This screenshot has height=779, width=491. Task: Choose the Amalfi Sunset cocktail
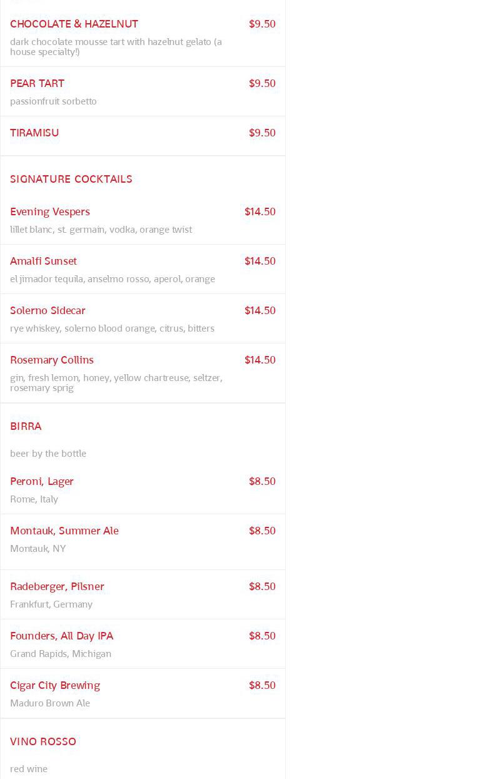pyautogui.click(x=43, y=261)
